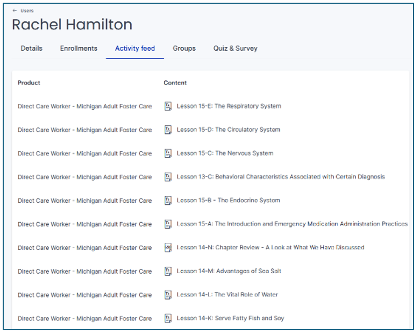420x334 pixels.
Task: Click the icon beside Lesson 15-B Endocrine System
Action: point(168,201)
